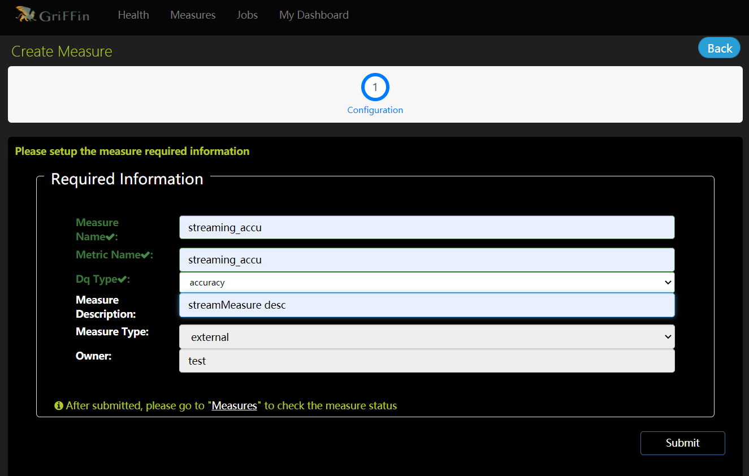Navigate to My Dashboard
Viewport: 749px width, 476px height.
coord(314,15)
